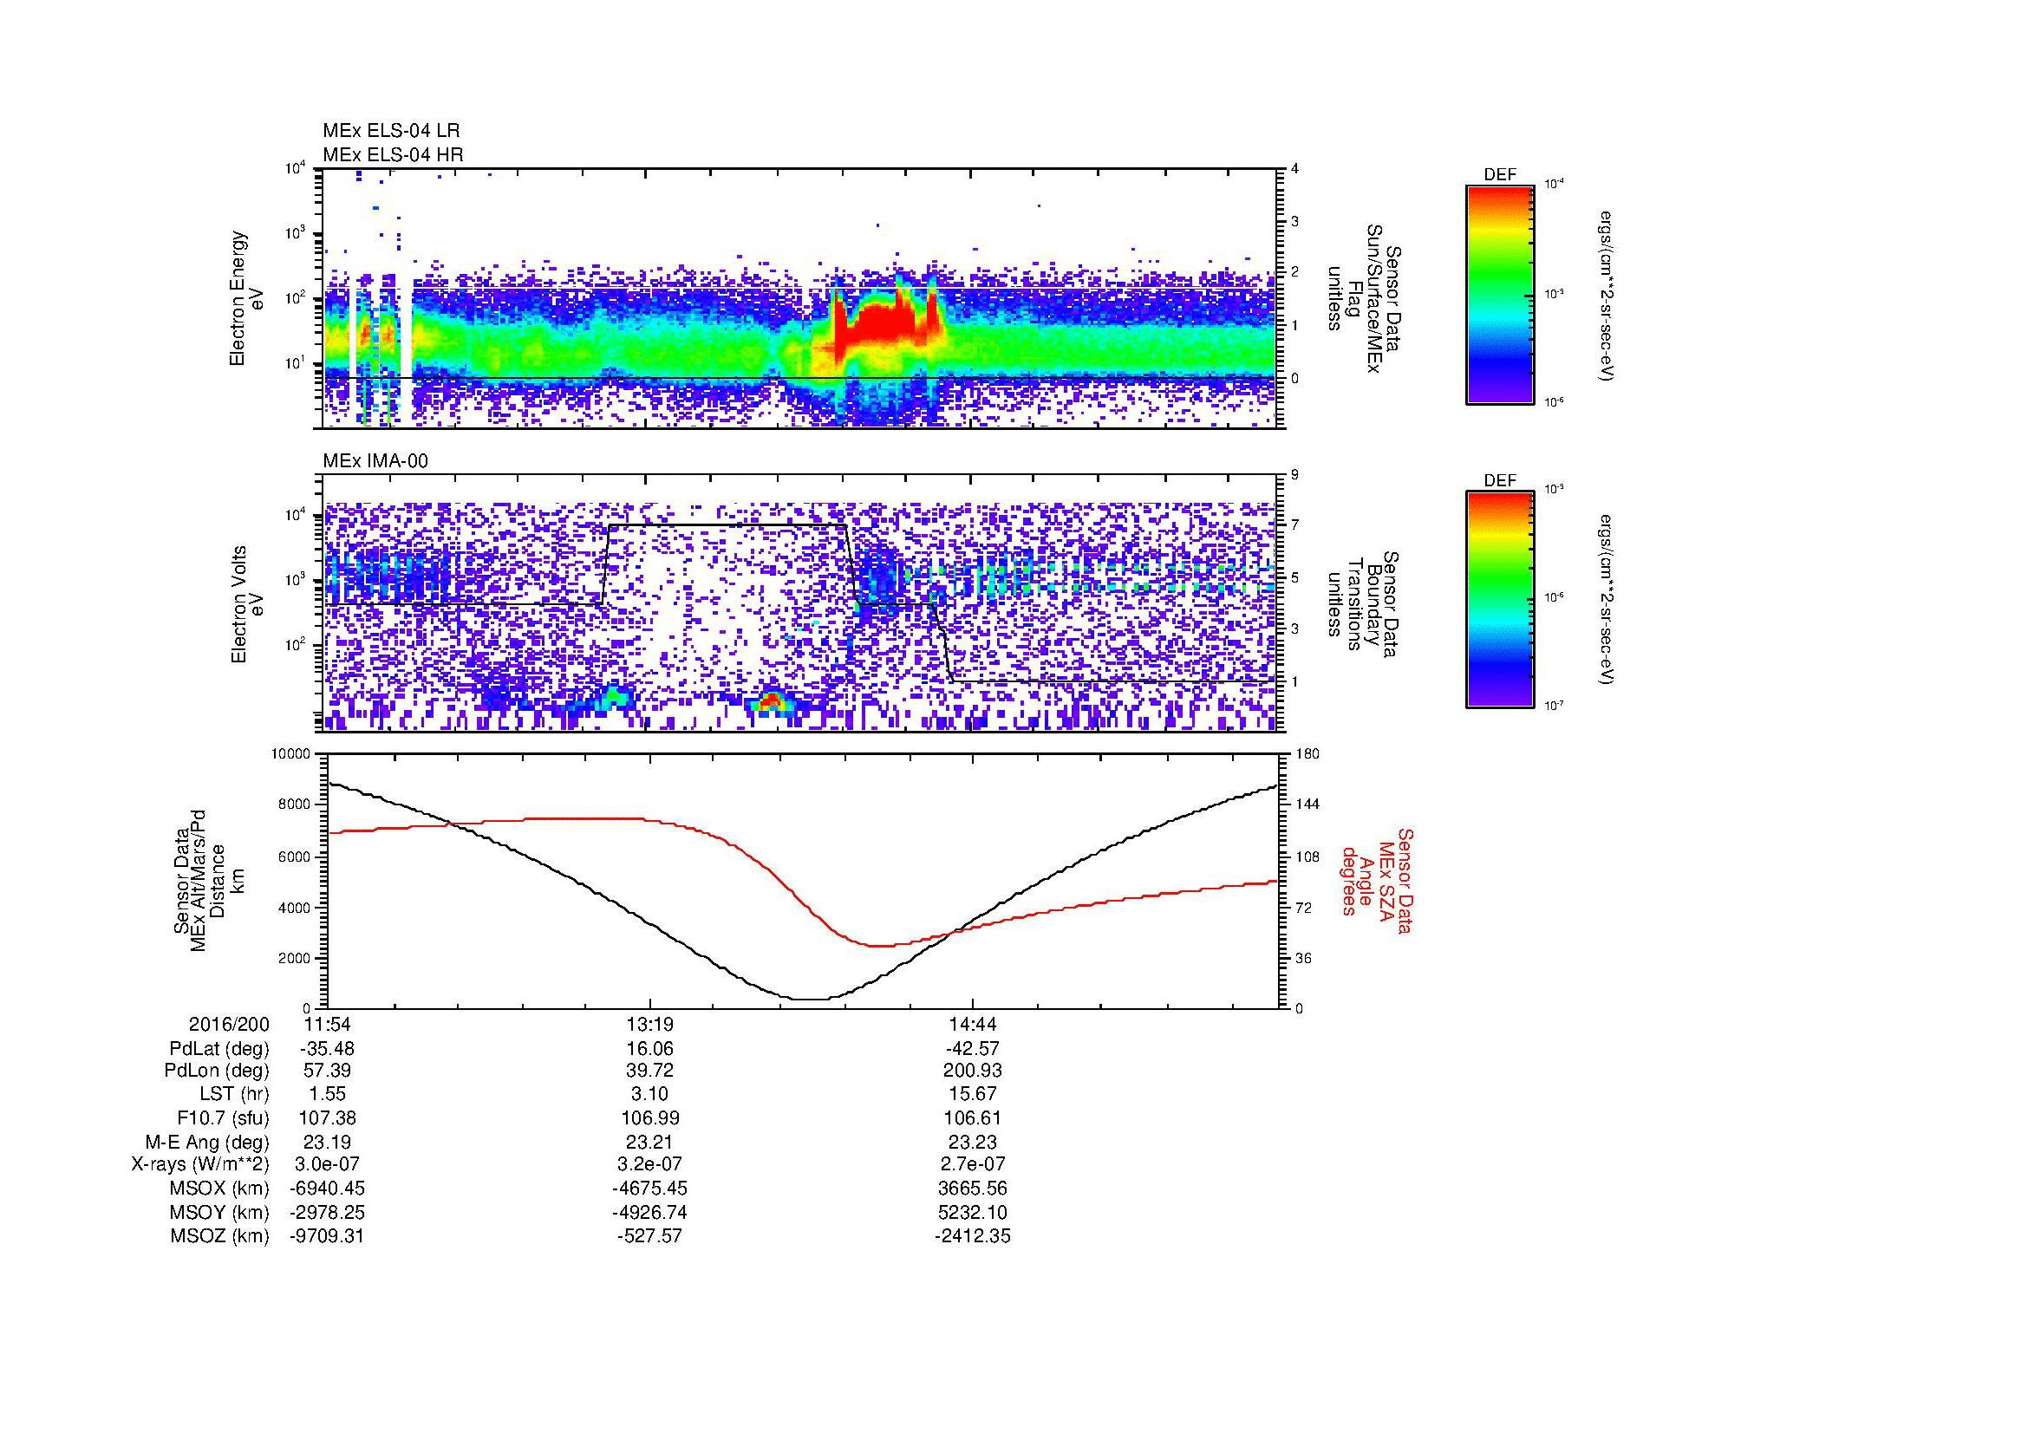Click the LST value 1.55
Viewport: 2028px width, 1433px height.
coord(327,1094)
